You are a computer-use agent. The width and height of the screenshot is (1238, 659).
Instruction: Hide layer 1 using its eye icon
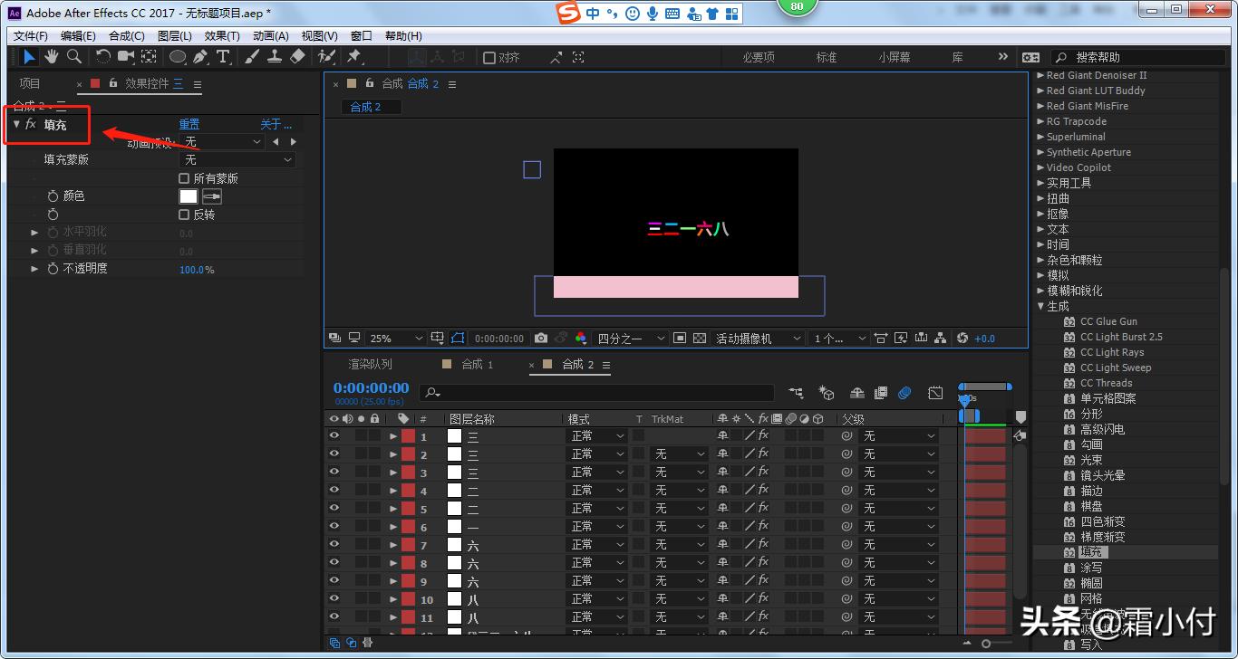(x=334, y=435)
